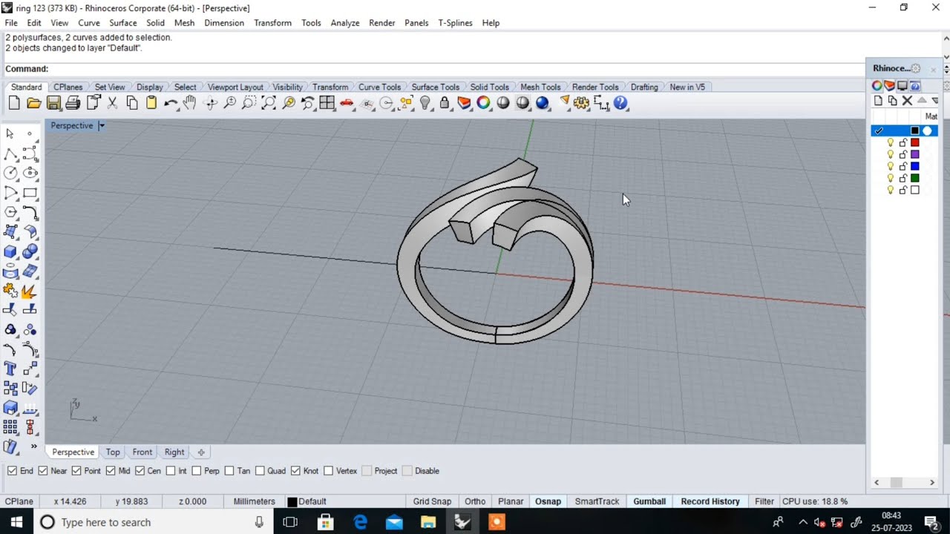The image size is (950, 534).
Task: Click the green layer color swatch
Action: pos(915,178)
